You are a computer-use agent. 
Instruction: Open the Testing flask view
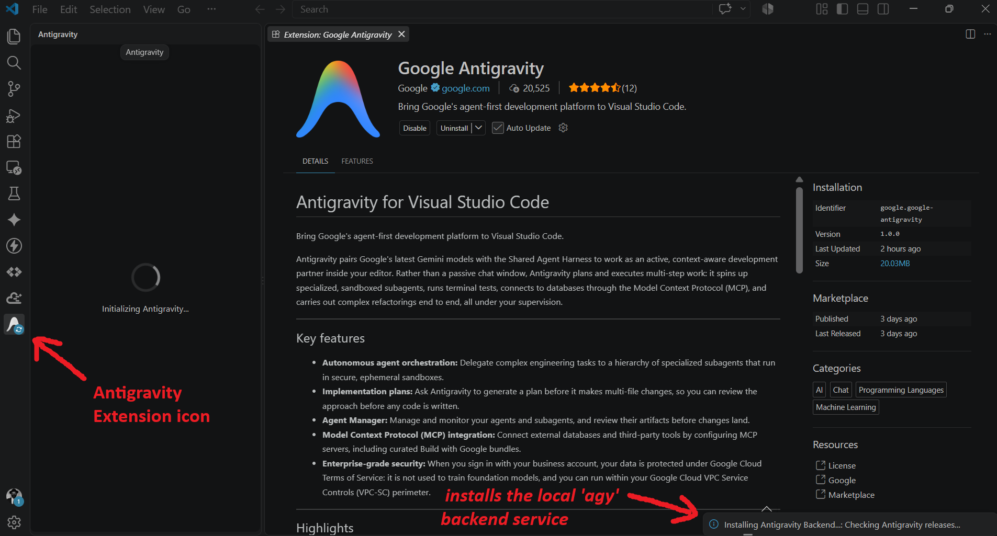tap(14, 193)
